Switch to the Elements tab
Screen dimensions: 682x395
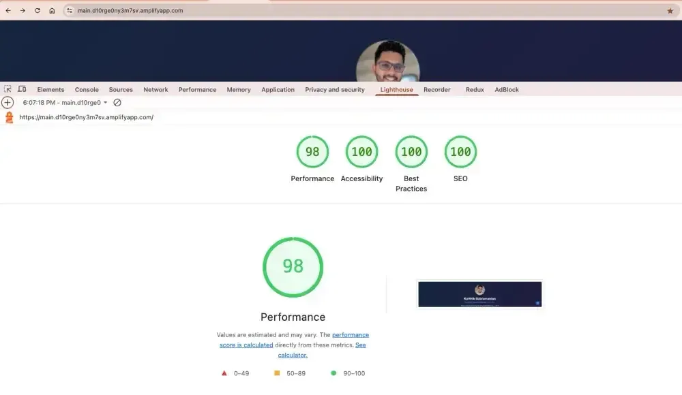coord(50,89)
